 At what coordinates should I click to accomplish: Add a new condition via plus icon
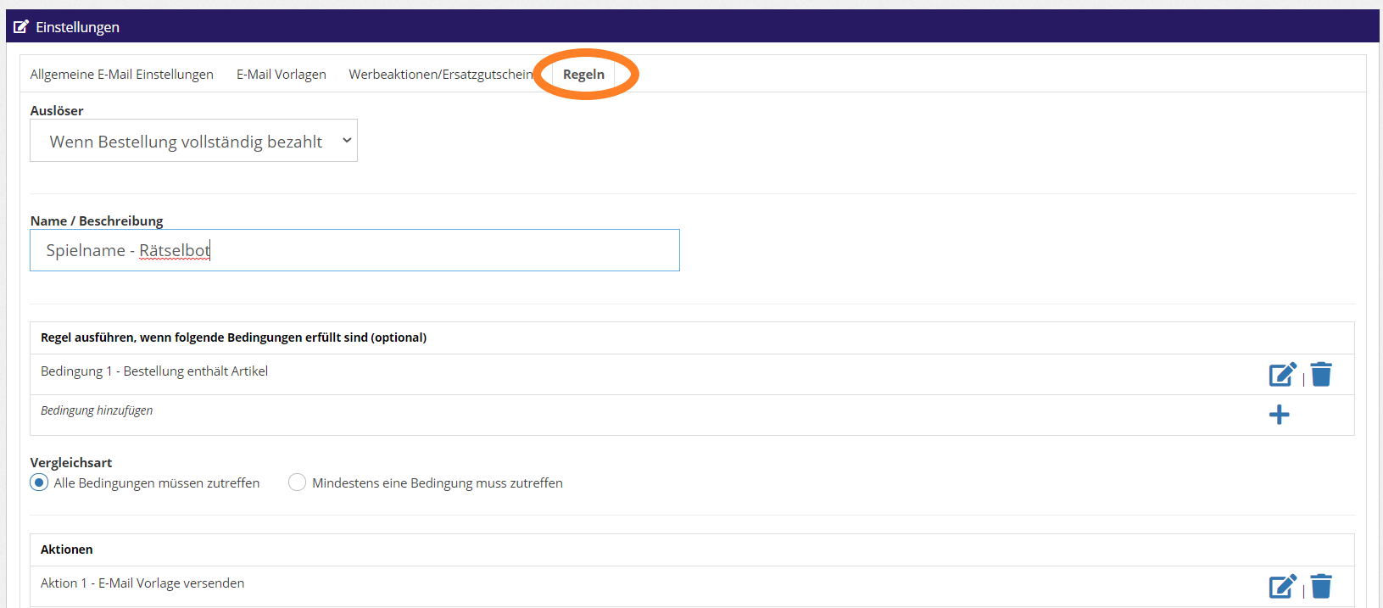pos(1279,415)
